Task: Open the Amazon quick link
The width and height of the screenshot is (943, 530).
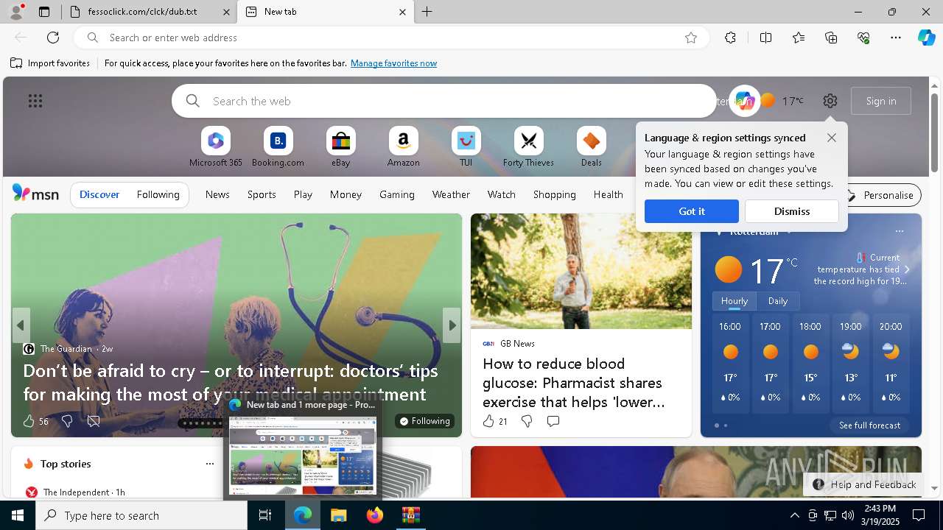Action: tap(403, 147)
